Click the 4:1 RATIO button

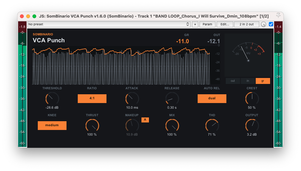click(92, 98)
